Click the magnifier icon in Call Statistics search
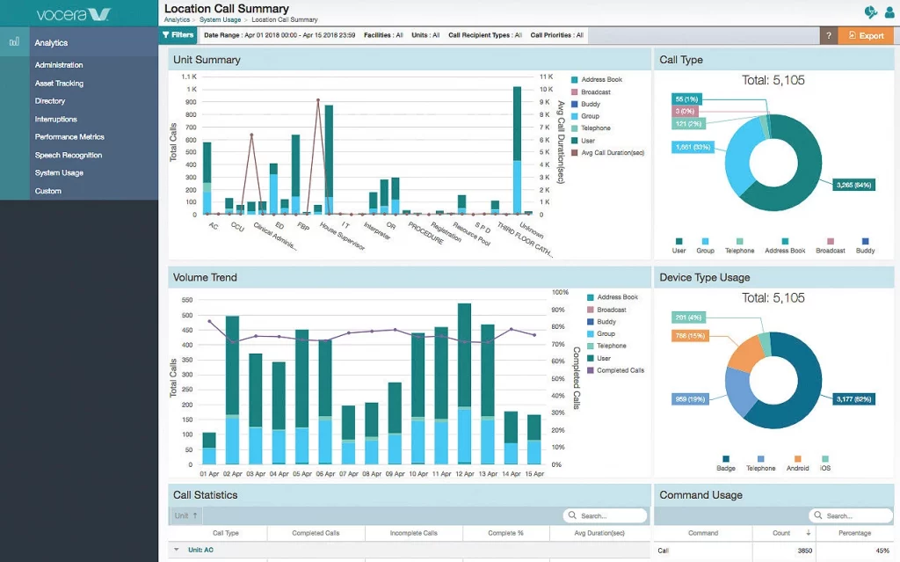The height and width of the screenshot is (562, 900). (x=572, y=515)
